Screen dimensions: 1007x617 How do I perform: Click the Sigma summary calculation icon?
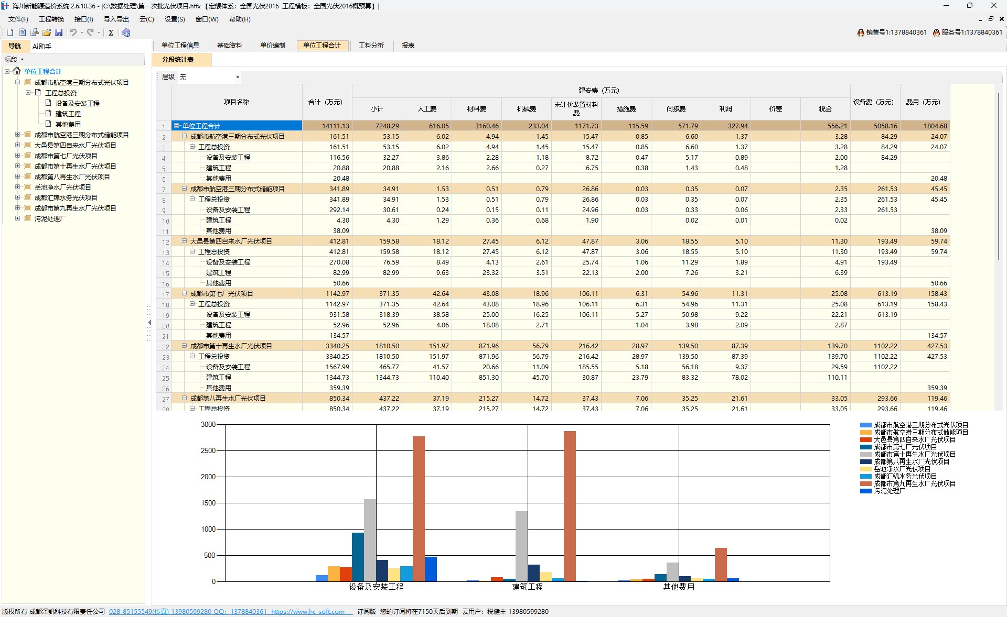[x=111, y=32]
